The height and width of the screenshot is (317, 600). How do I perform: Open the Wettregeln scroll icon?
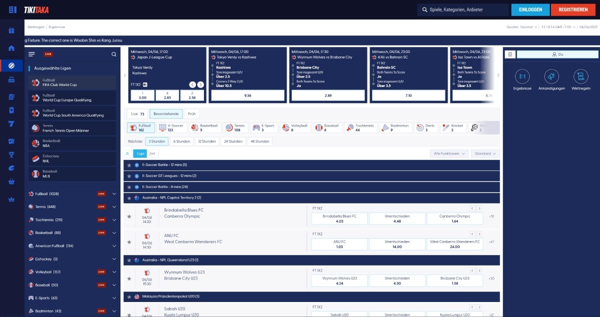coord(580,76)
